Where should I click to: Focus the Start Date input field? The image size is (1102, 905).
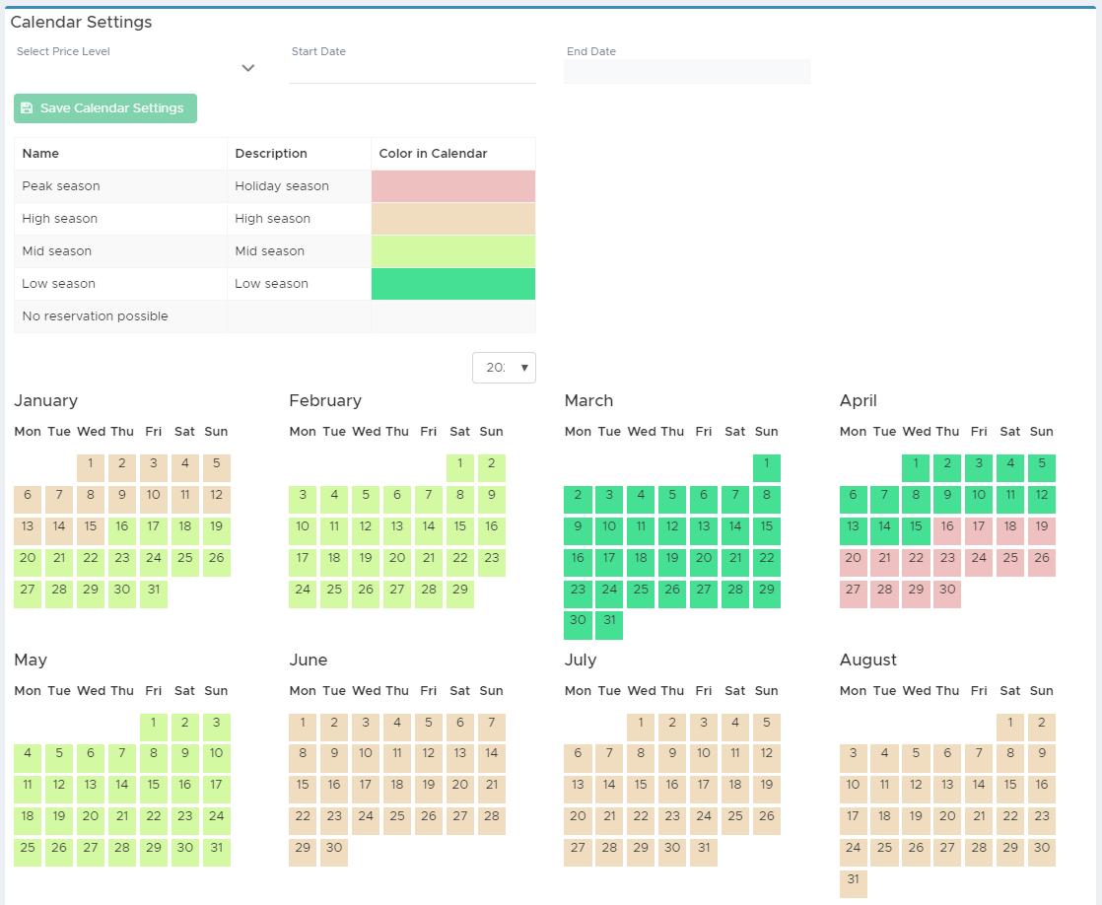[x=413, y=70]
